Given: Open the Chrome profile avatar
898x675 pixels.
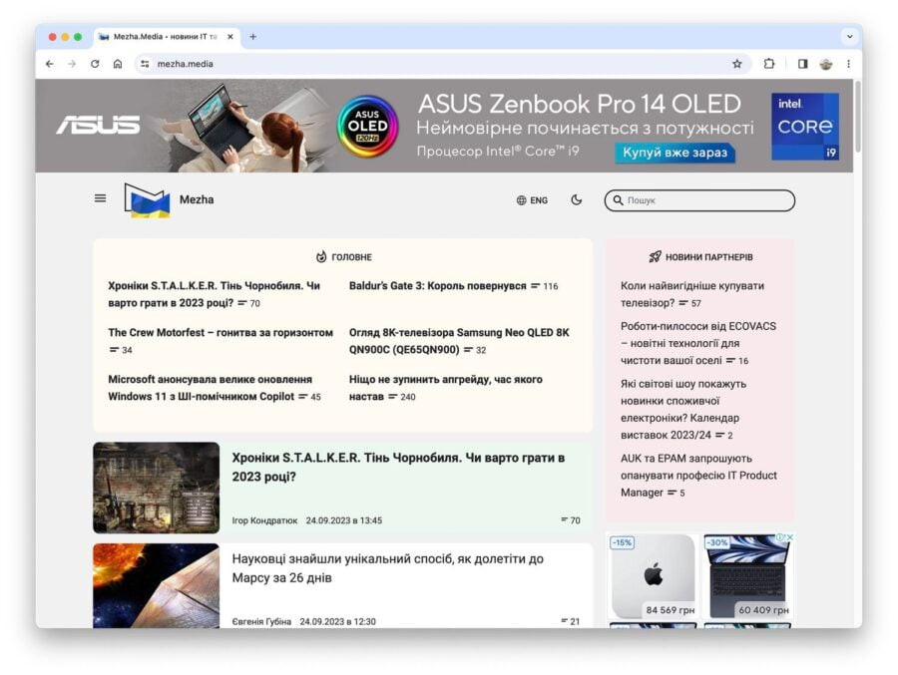Looking at the screenshot, I should coord(826,64).
